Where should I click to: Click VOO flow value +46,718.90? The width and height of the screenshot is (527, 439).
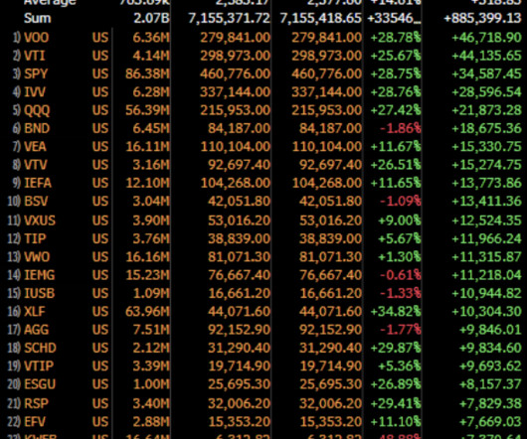486,38
